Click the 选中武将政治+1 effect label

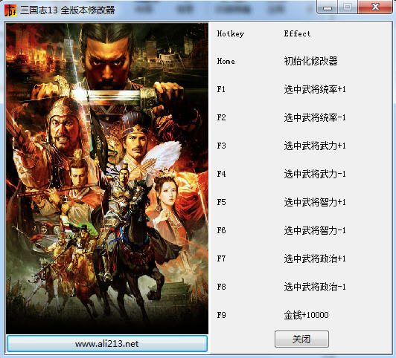tap(315, 258)
